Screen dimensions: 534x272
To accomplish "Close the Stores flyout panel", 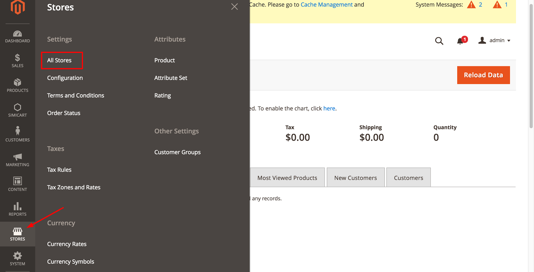I will [x=235, y=7].
